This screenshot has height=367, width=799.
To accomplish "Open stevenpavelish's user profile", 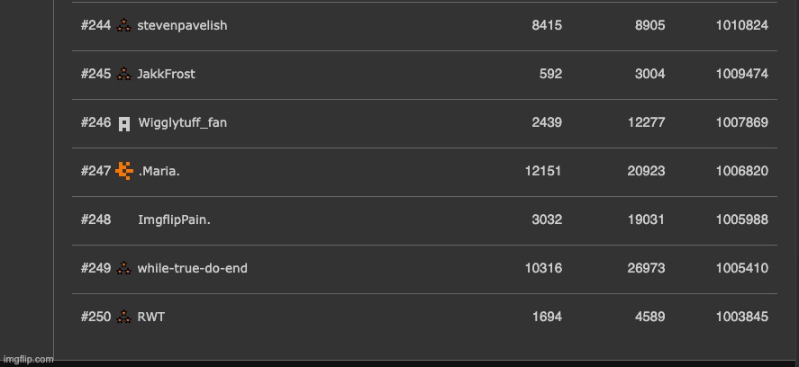I will (182, 25).
